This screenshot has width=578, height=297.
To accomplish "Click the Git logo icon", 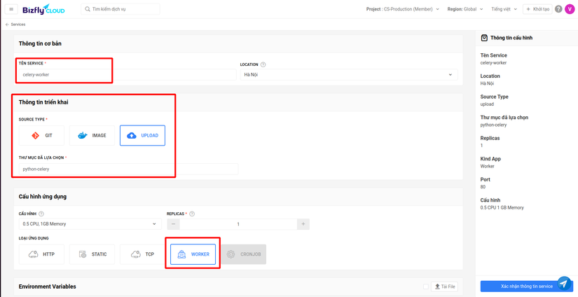I will [36, 136].
